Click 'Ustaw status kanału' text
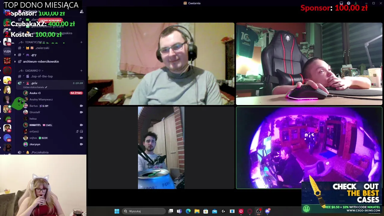The width and height of the screenshot is (384, 216). [34, 87]
